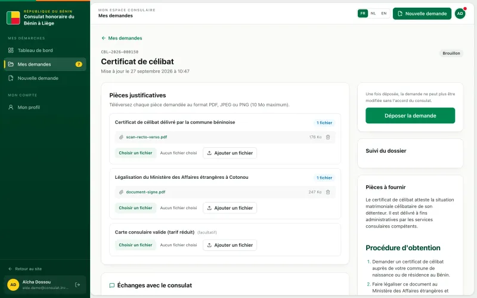Image resolution: width=477 pixels, height=298 pixels.
Task: Click the (facultatif) label on Carte consulaire
Action: click(x=207, y=232)
